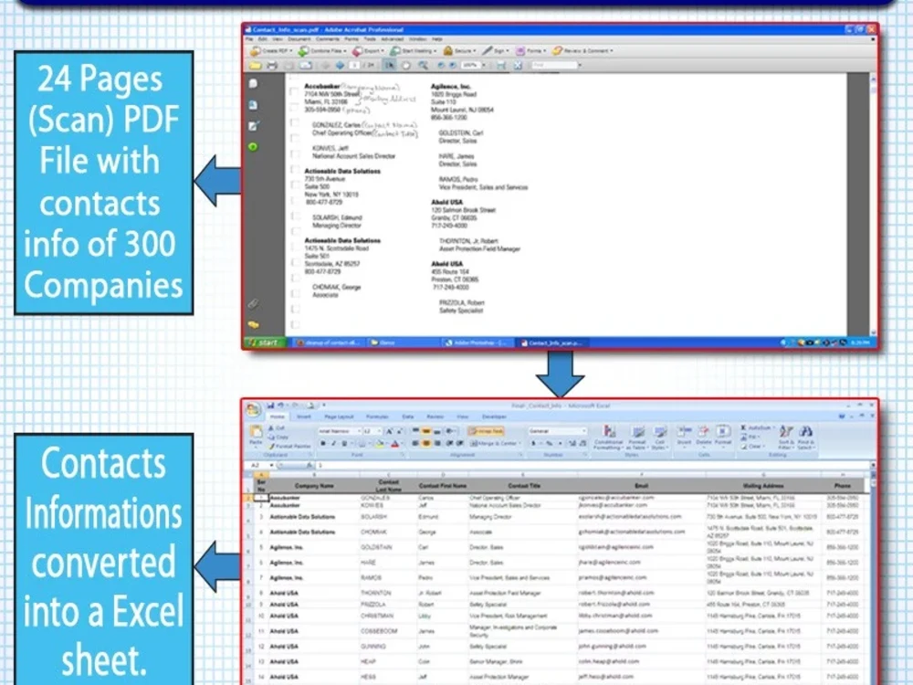The width and height of the screenshot is (913, 685).
Task: Click the Company Name header cell
Action: (x=314, y=485)
